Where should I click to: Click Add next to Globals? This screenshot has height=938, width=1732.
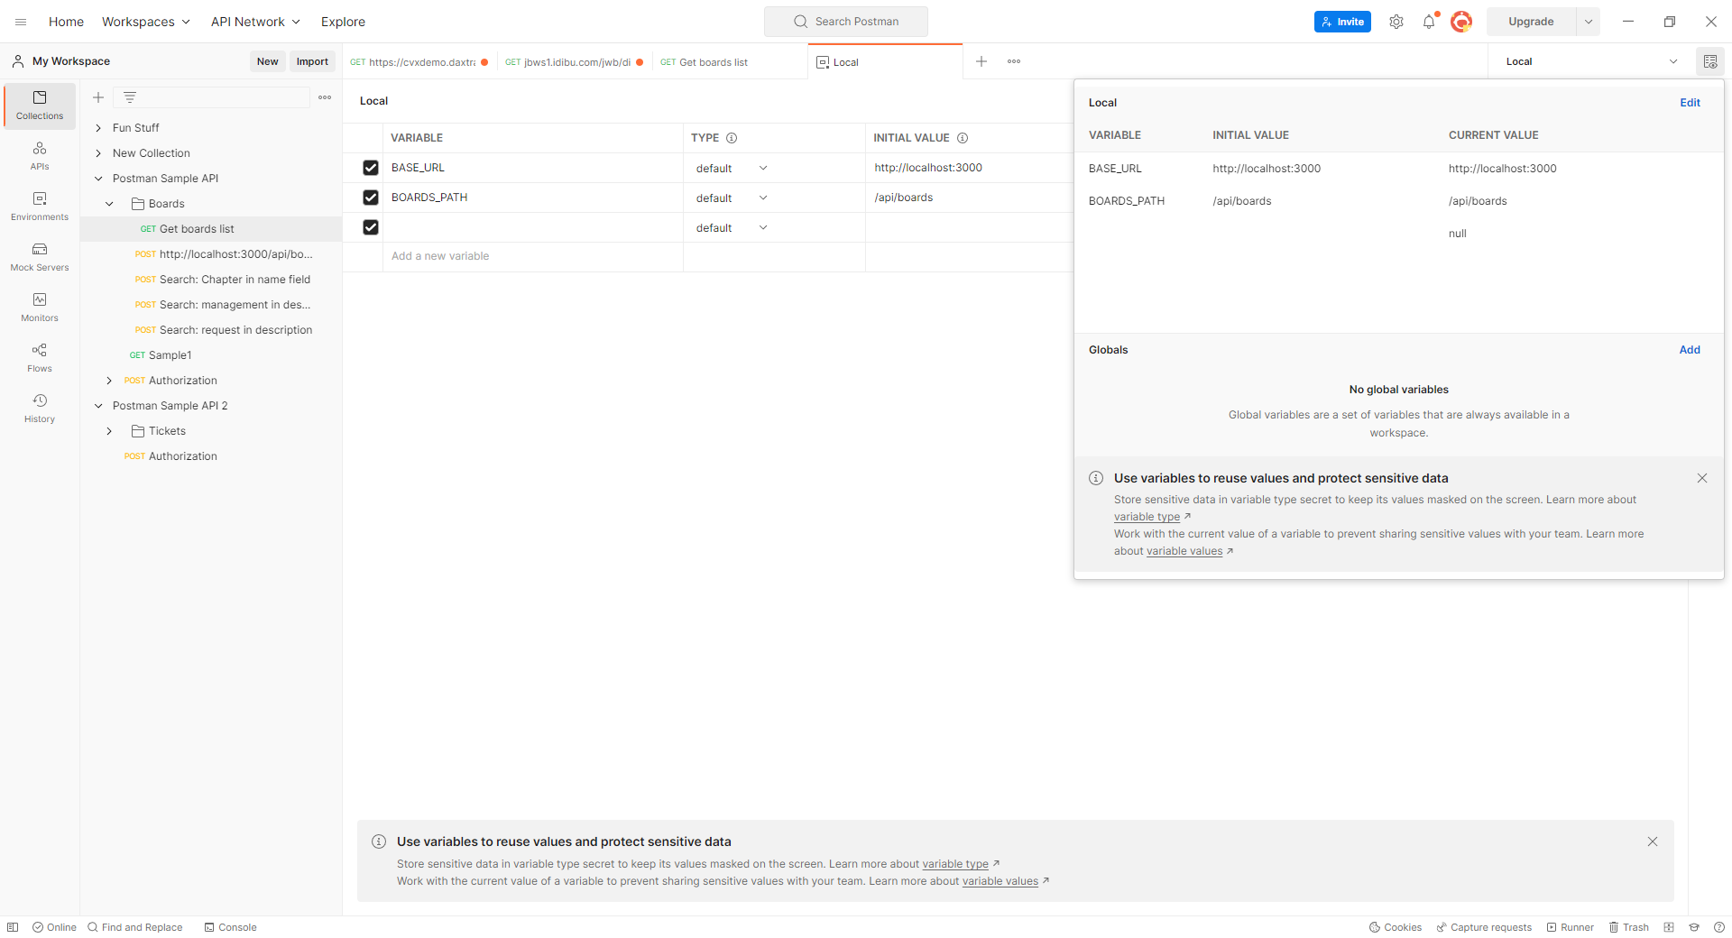tap(1690, 350)
